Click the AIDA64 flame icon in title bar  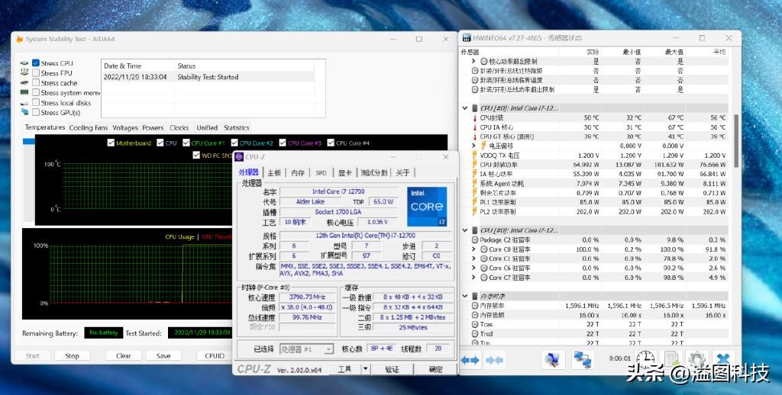(19, 39)
